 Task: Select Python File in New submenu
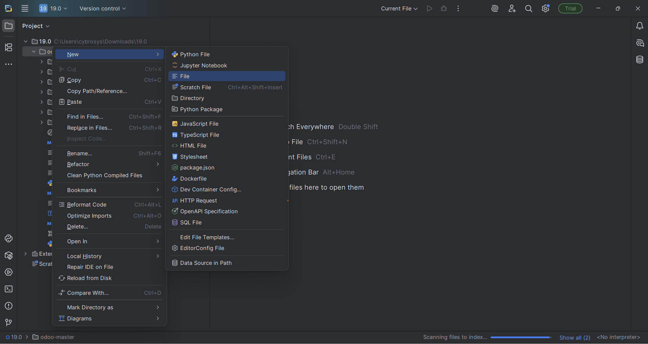(x=227, y=54)
